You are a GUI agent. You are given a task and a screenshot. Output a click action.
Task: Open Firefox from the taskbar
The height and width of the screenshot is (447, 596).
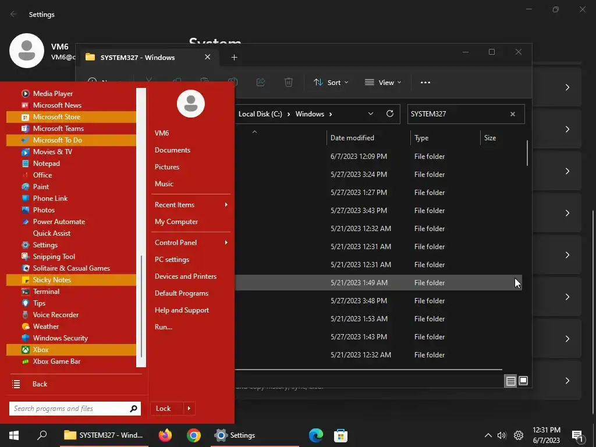click(165, 435)
